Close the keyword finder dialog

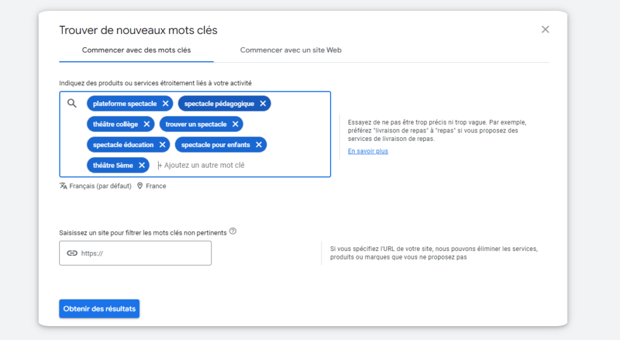(x=545, y=30)
